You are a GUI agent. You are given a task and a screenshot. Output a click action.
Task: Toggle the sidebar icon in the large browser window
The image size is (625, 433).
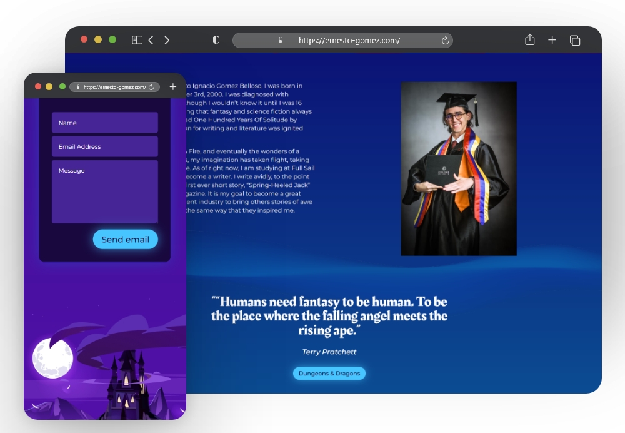pos(137,40)
